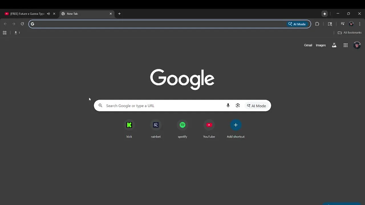The width and height of the screenshot is (365, 205).
Task: Click the Gemini sparkle button in title bar
Action: point(325,14)
